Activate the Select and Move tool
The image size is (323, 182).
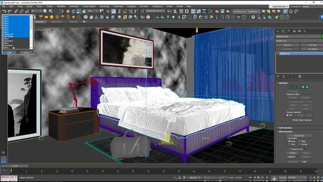pyautogui.click(x=68, y=11)
